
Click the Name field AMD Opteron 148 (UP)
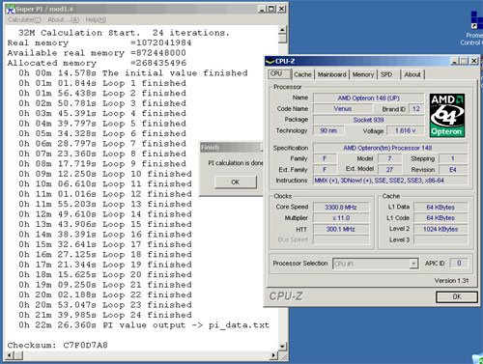[368, 98]
